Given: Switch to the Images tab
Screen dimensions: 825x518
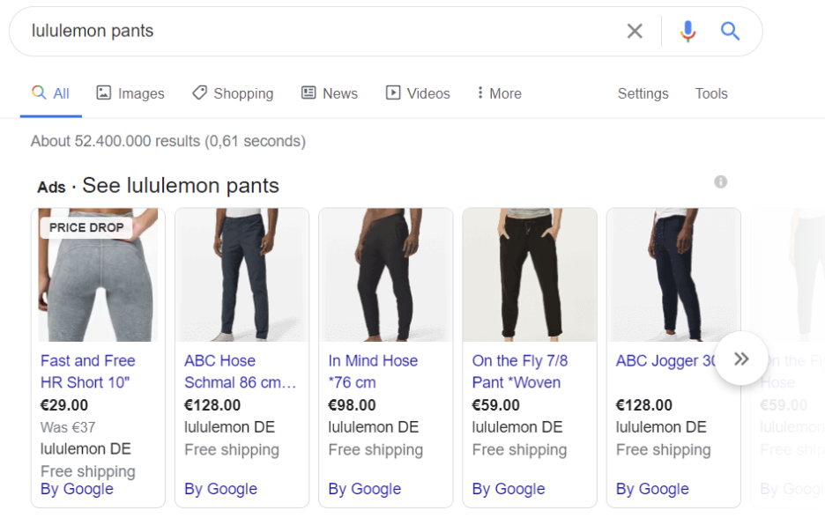Looking at the screenshot, I should click(x=130, y=93).
